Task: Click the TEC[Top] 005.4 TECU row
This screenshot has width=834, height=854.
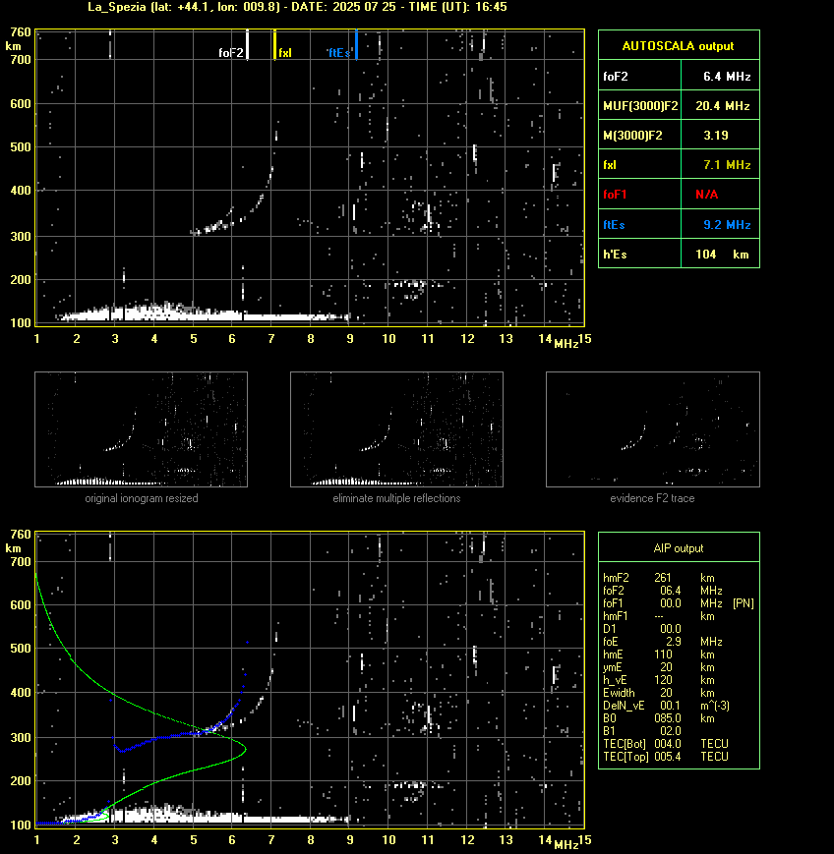Action: click(x=666, y=756)
